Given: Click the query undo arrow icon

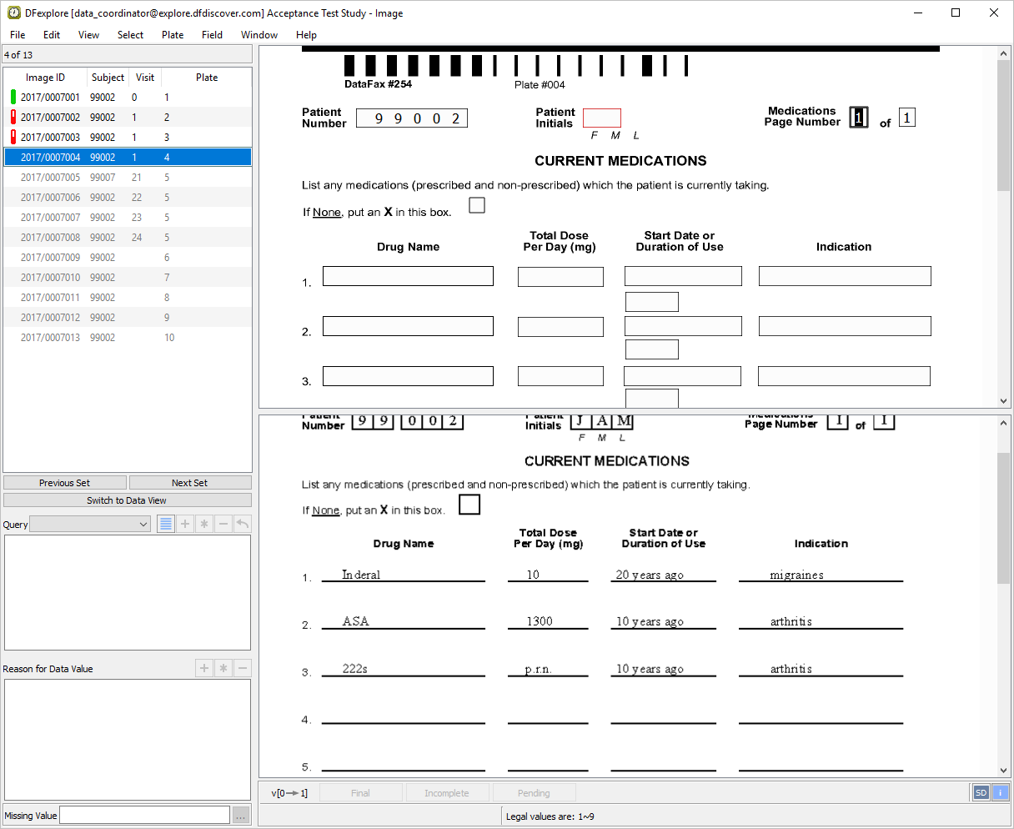Looking at the screenshot, I should click(x=242, y=525).
